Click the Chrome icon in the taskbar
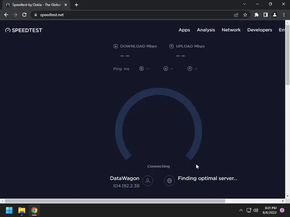The width and height of the screenshot is (290, 217). (34, 210)
